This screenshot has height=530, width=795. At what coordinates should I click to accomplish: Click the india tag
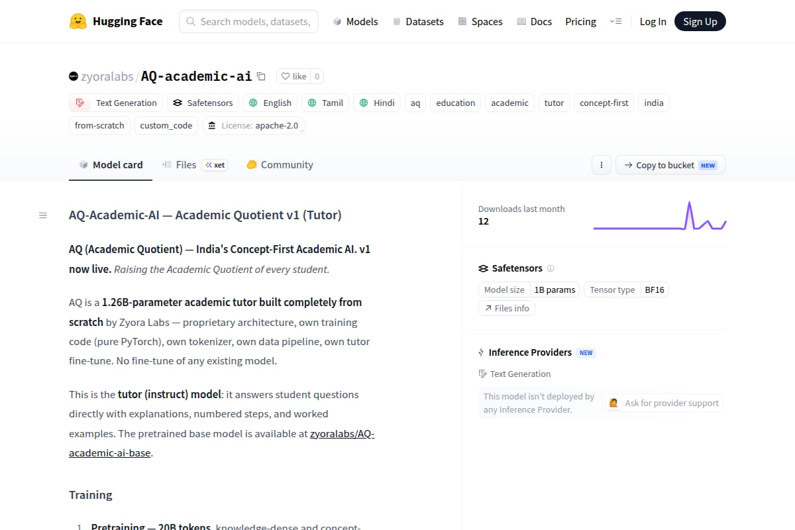[x=654, y=103]
